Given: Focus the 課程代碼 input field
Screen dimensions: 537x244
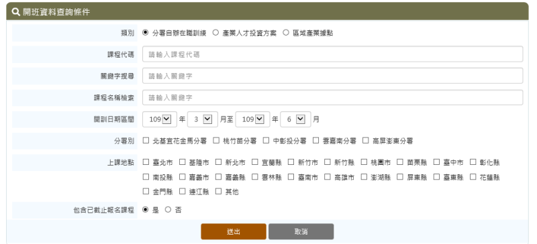Looking at the screenshot, I should click(332, 54).
